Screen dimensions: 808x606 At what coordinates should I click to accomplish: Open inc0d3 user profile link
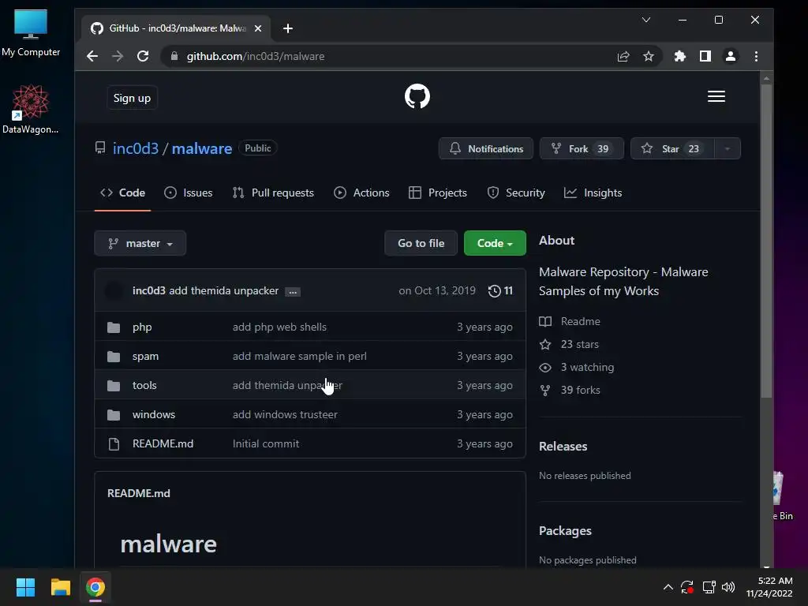pos(136,148)
